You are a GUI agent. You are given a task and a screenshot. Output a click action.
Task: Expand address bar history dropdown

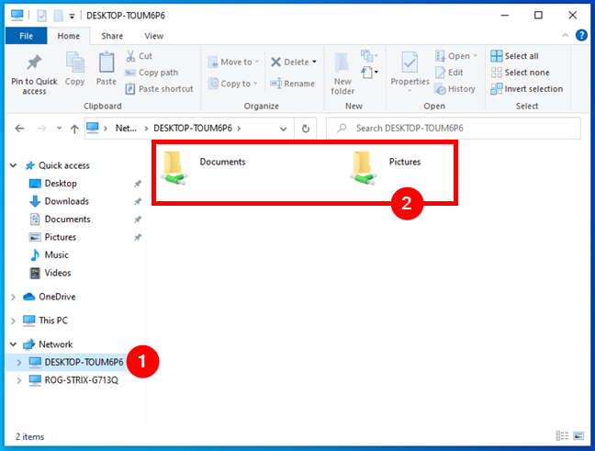coord(283,130)
